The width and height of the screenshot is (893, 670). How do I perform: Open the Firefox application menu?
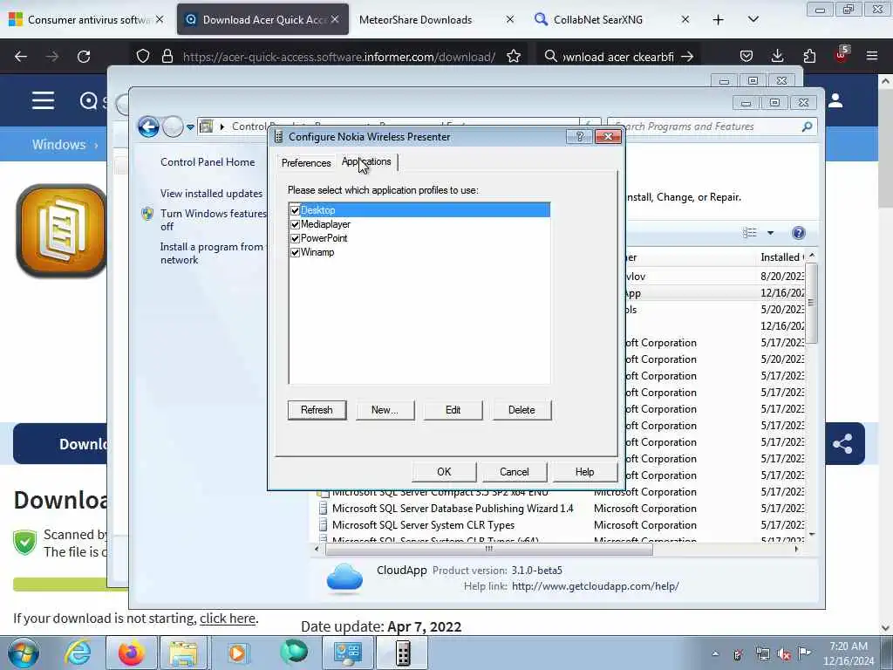(872, 57)
